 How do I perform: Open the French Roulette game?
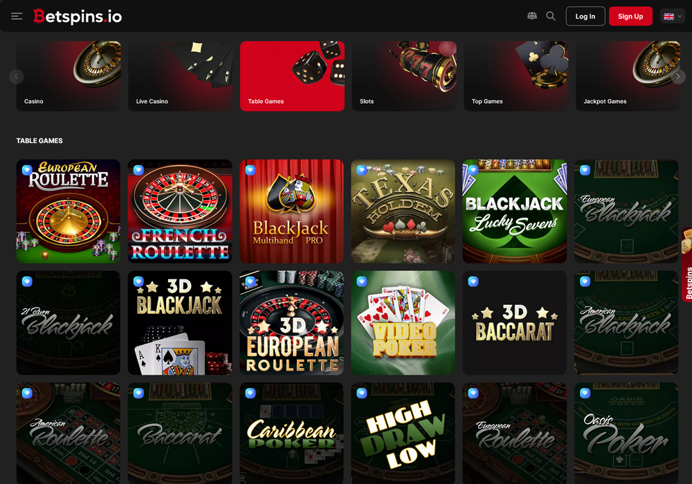coord(180,211)
